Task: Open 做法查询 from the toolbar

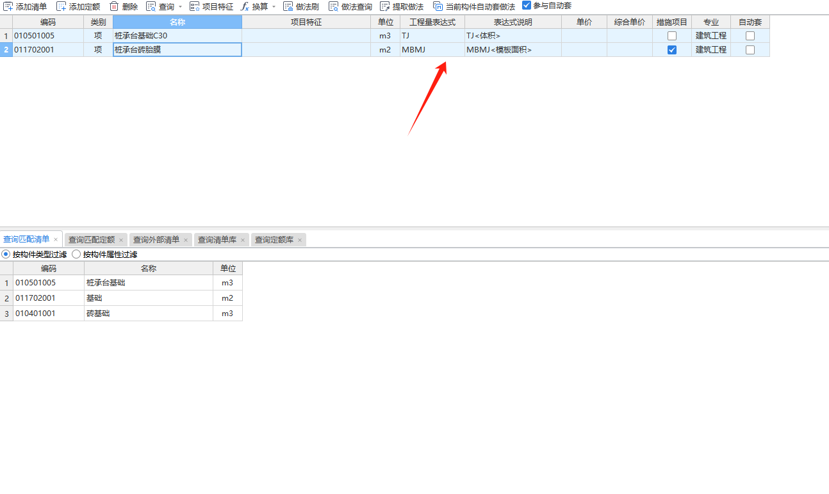Action: pyautogui.click(x=350, y=6)
